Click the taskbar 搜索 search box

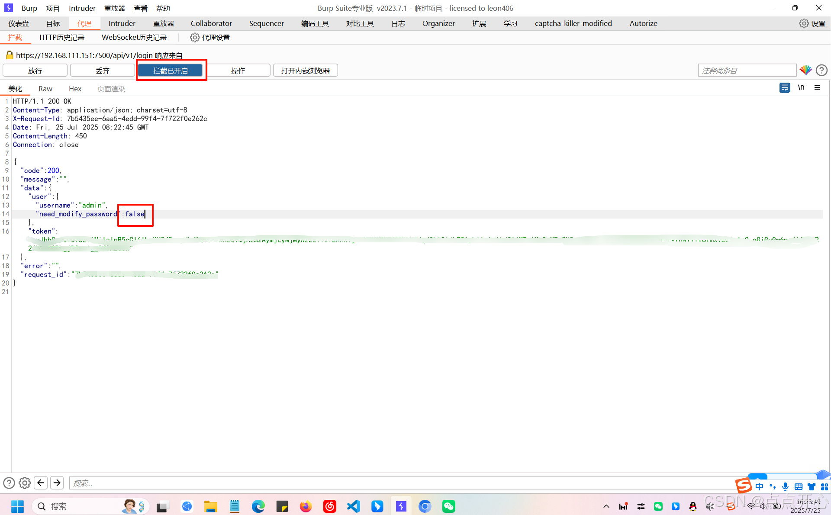91,506
